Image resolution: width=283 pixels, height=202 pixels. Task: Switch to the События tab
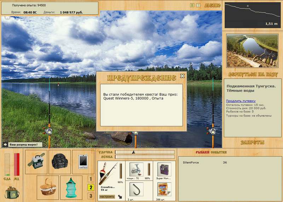pos(218,152)
